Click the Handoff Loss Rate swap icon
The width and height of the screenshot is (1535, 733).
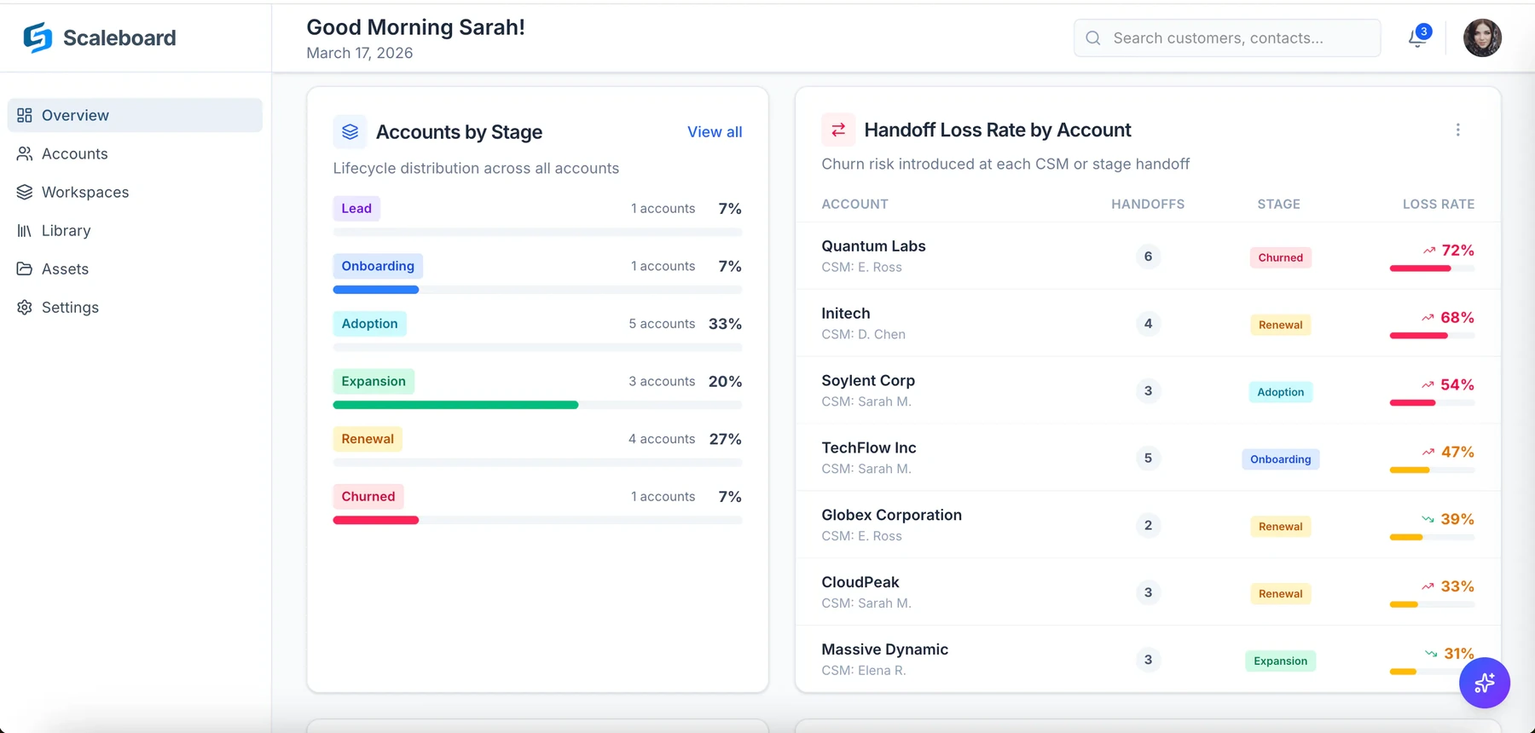click(x=838, y=130)
